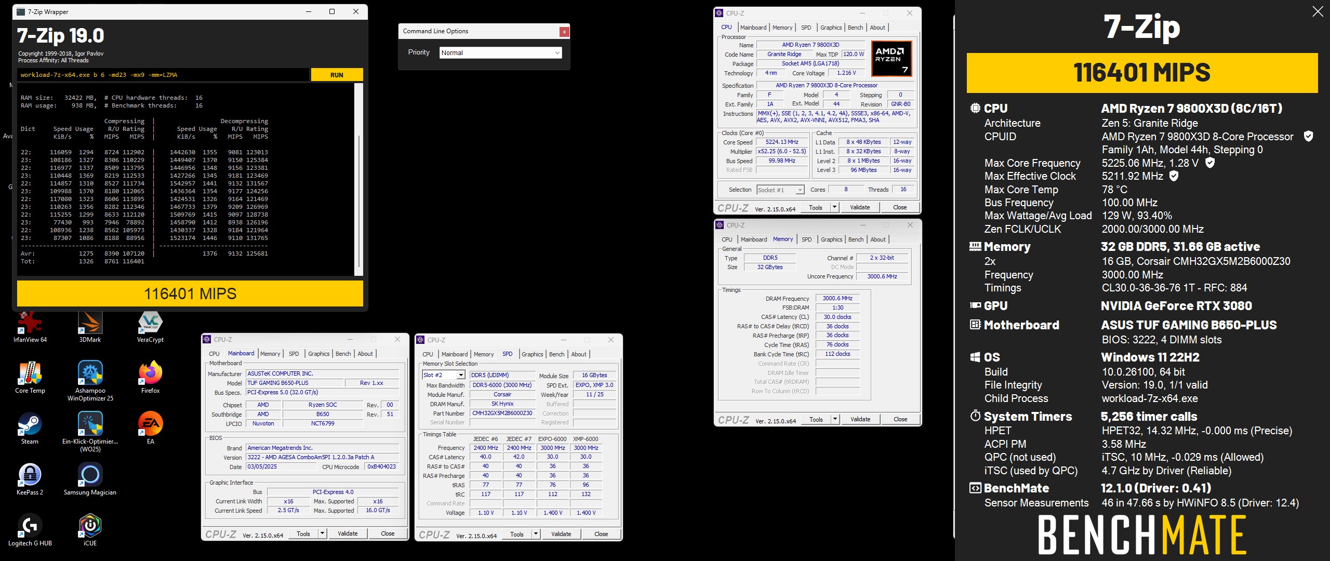
Task: Click Tools button in CPU-Z Mainboard window
Action: (x=303, y=533)
